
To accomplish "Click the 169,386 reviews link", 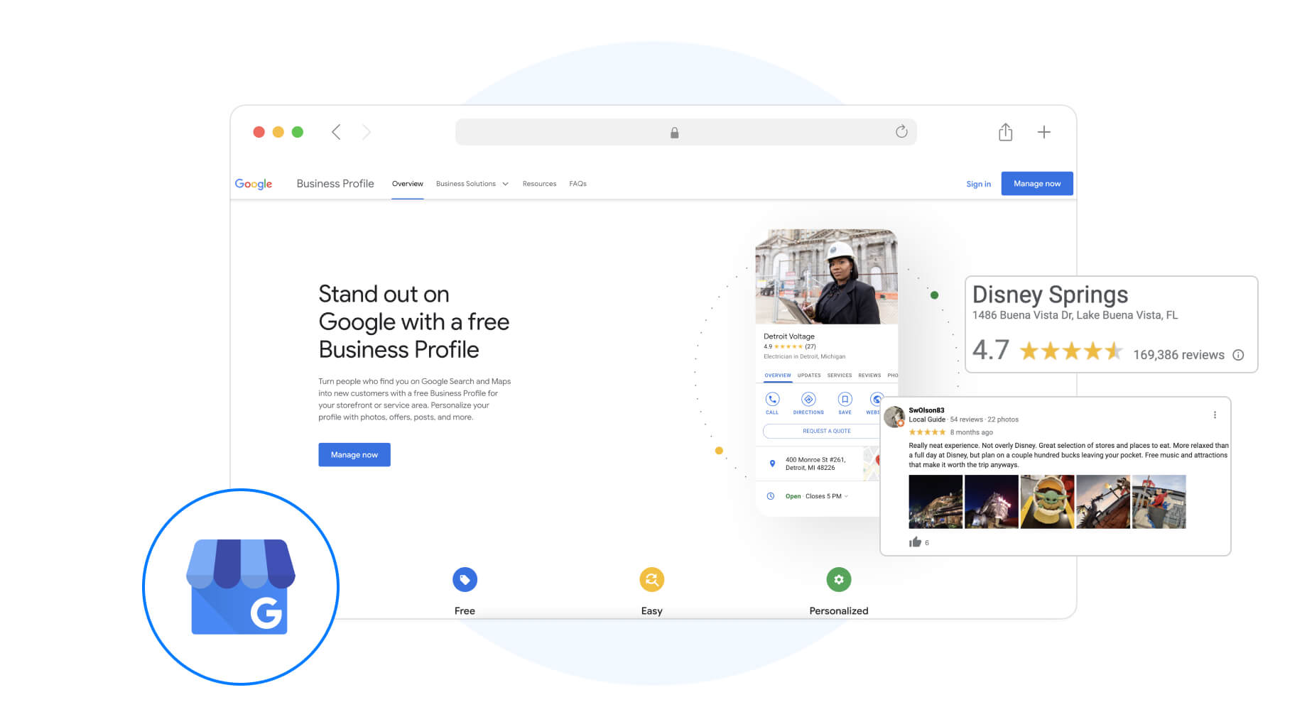I will coord(1178,355).
